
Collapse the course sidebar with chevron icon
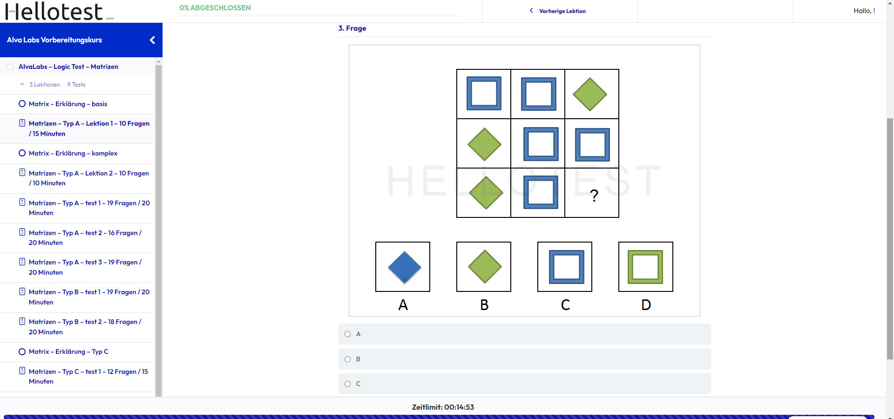(152, 40)
